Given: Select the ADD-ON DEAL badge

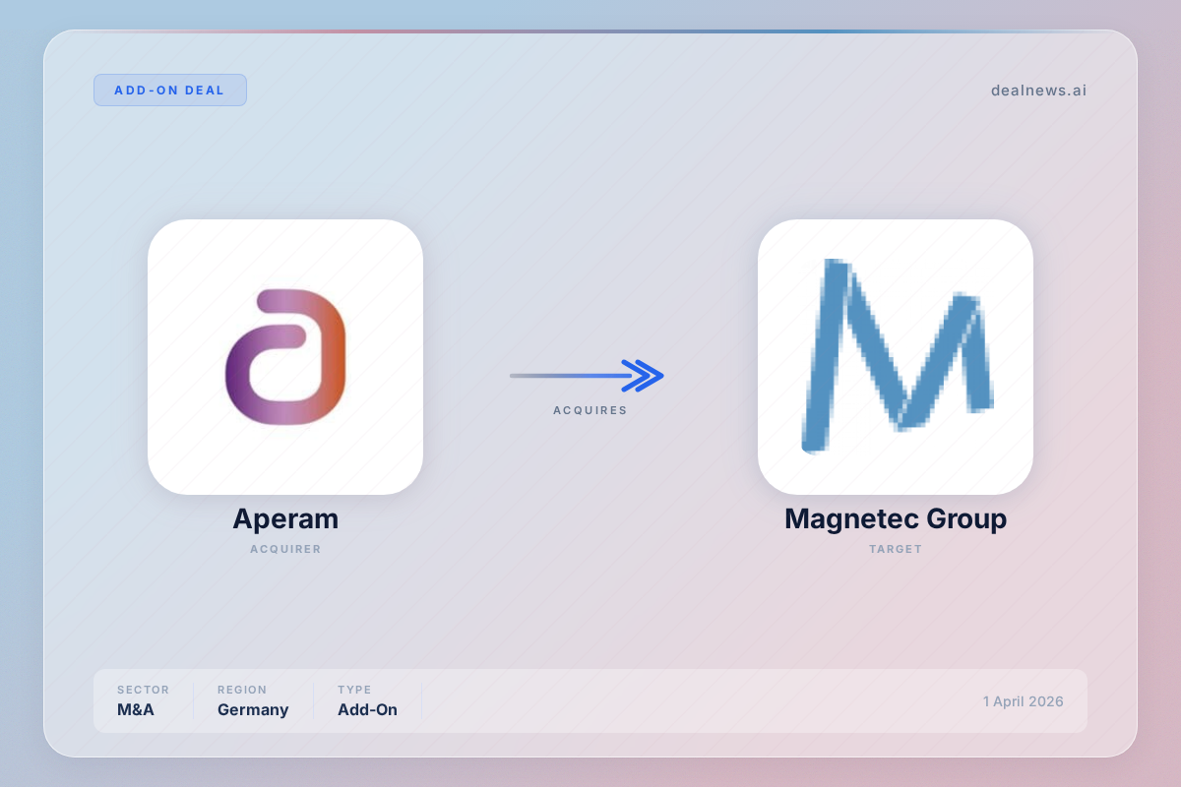Looking at the screenshot, I should (x=170, y=90).
